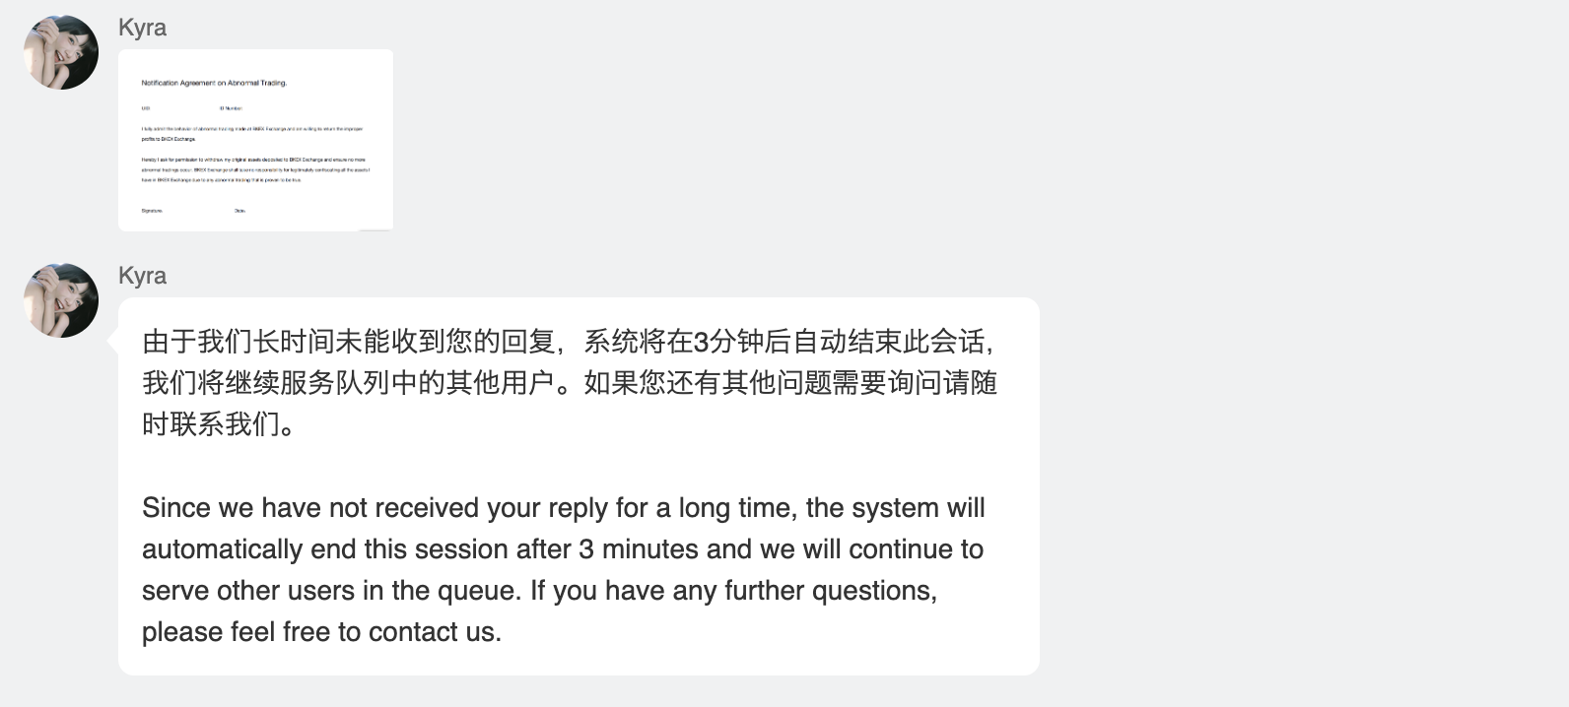The image size is (1569, 707).
Task: Click the gray chat background area
Action: [x=1281, y=148]
